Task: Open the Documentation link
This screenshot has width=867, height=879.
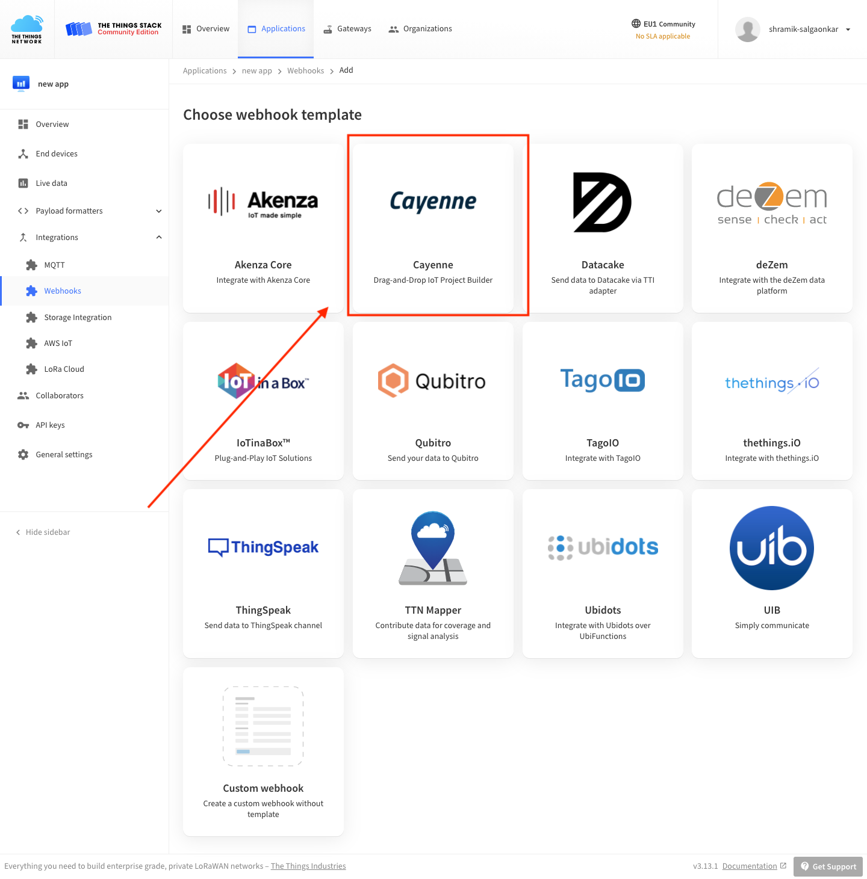Action: [750, 866]
